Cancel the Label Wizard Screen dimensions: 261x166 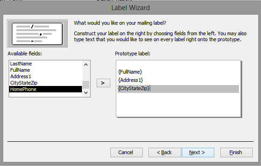point(126,152)
